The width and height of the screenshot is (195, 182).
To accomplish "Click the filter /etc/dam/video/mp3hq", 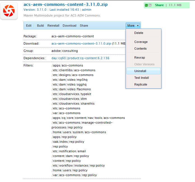I will pos(69,80).
